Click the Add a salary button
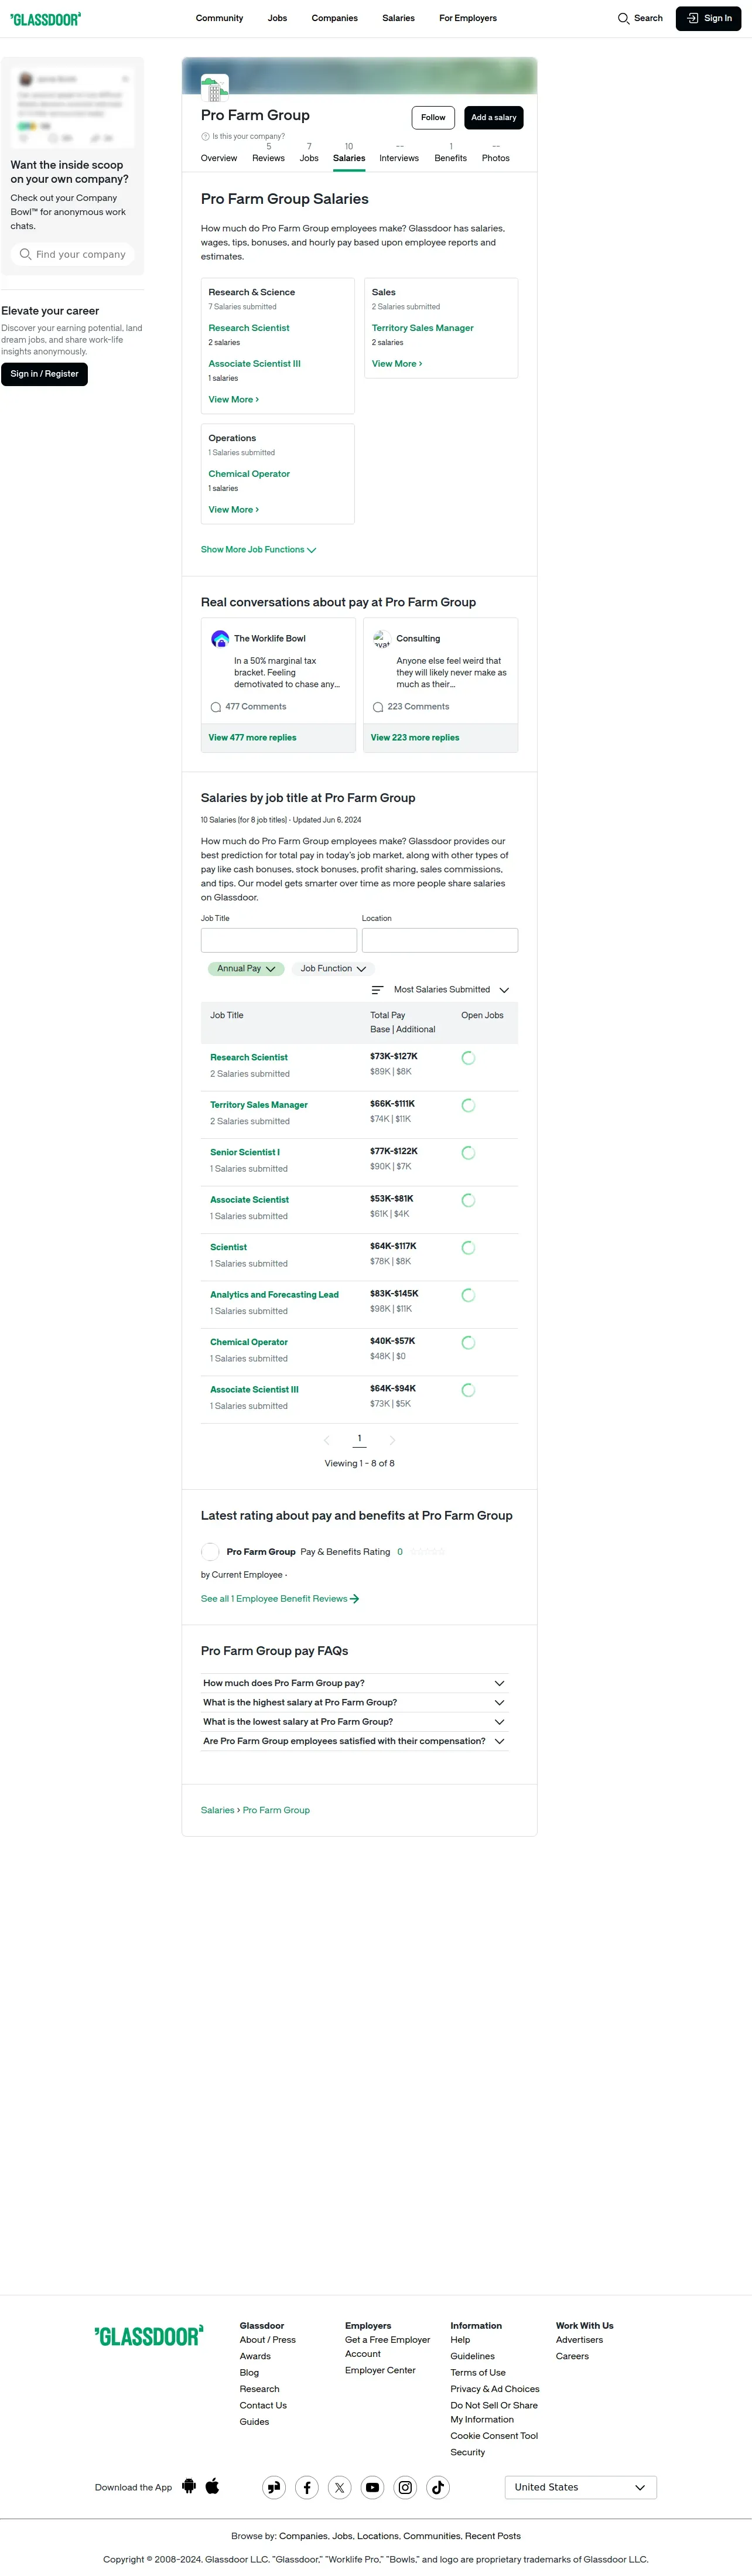This screenshot has height=2576, width=752. (494, 117)
